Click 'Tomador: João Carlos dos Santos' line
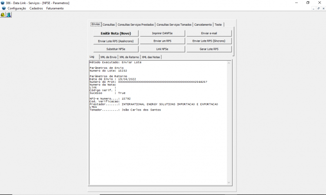 click(x=125, y=110)
